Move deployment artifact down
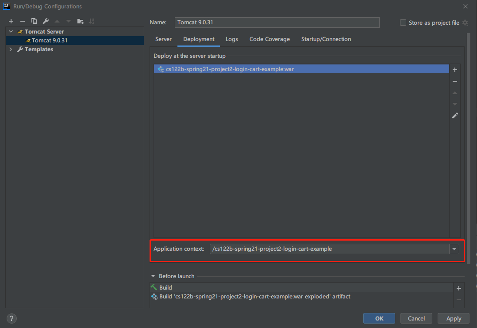Viewport: 477px width, 328px height. point(455,104)
